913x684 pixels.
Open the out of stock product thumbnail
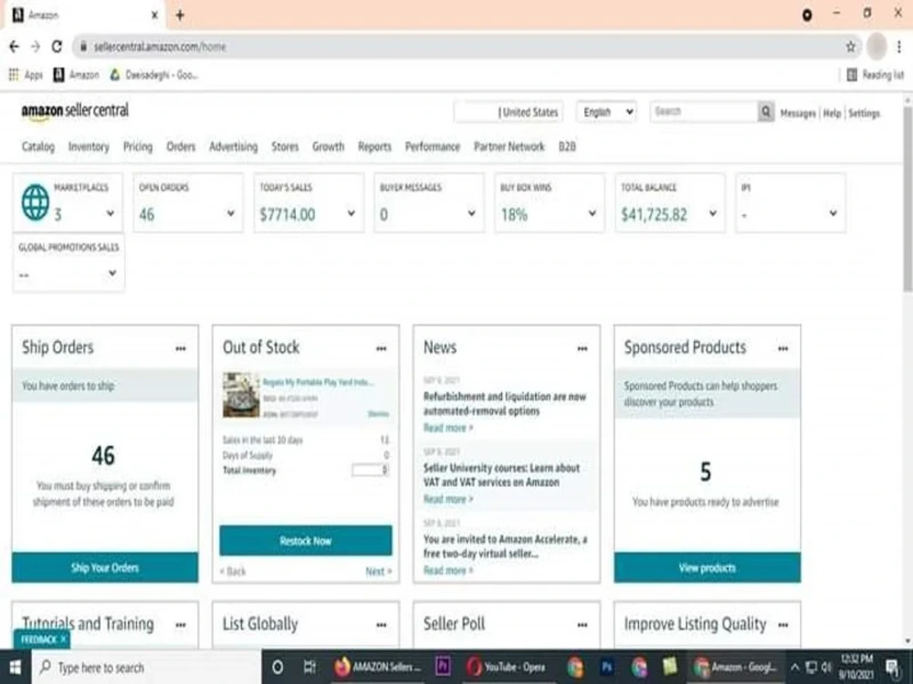point(241,395)
